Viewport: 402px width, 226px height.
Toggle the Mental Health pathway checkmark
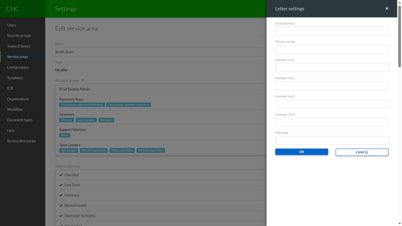click(61, 205)
